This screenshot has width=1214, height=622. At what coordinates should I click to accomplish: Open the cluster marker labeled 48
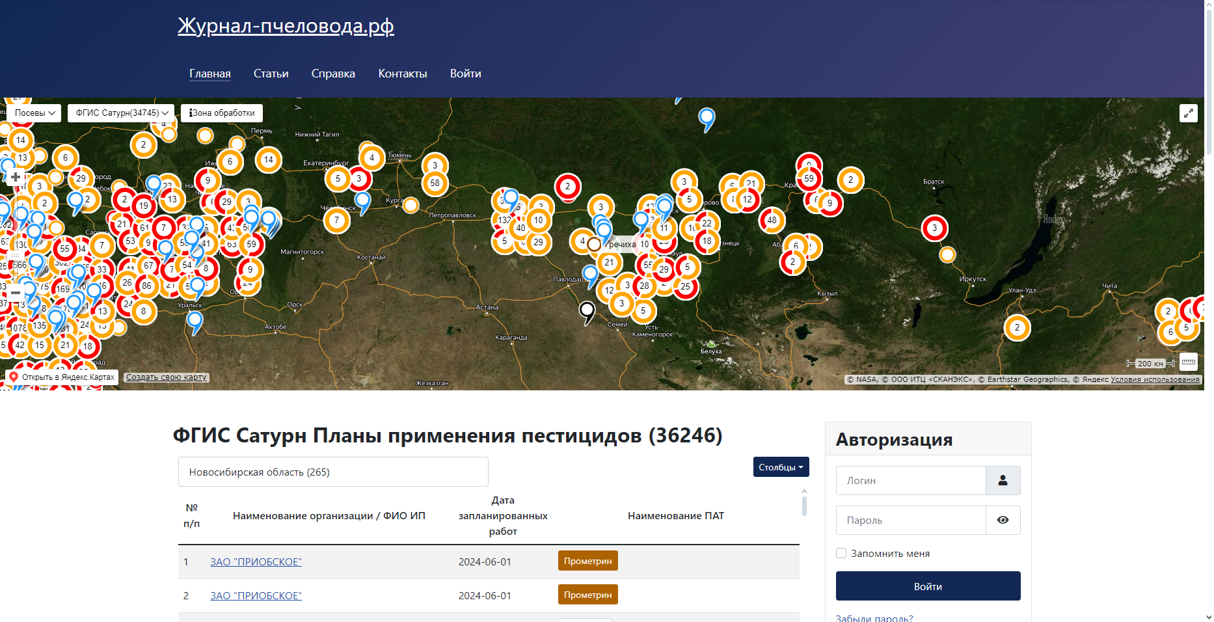tap(772, 220)
